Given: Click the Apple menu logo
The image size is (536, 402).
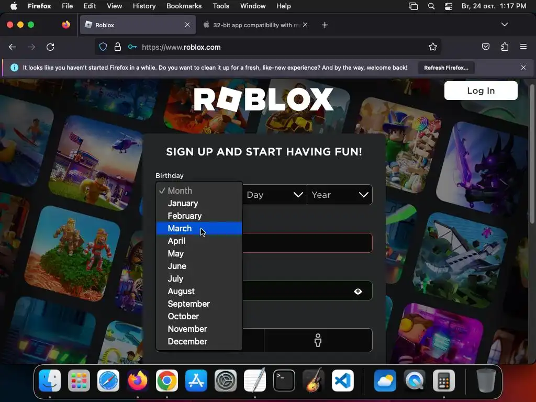Looking at the screenshot, I should coord(13,6).
